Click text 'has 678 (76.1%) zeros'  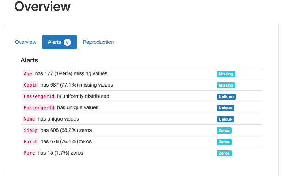(66, 141)
